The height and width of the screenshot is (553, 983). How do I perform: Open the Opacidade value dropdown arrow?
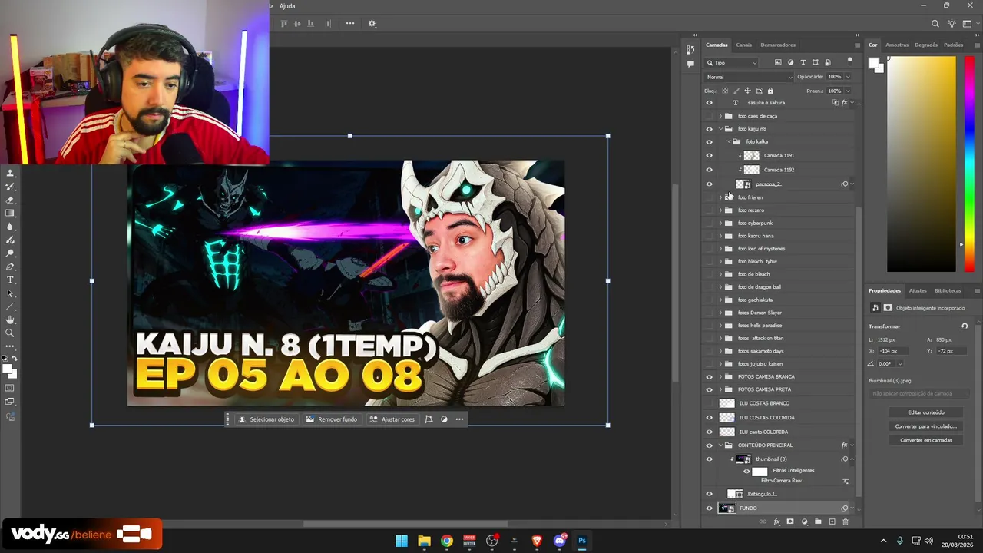tap(848, 77)
